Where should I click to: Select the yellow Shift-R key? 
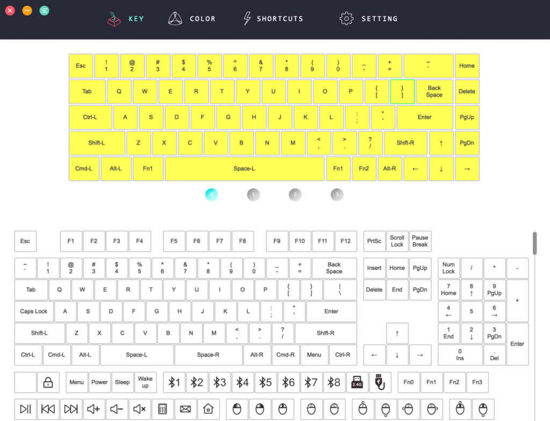pos(406,143)
